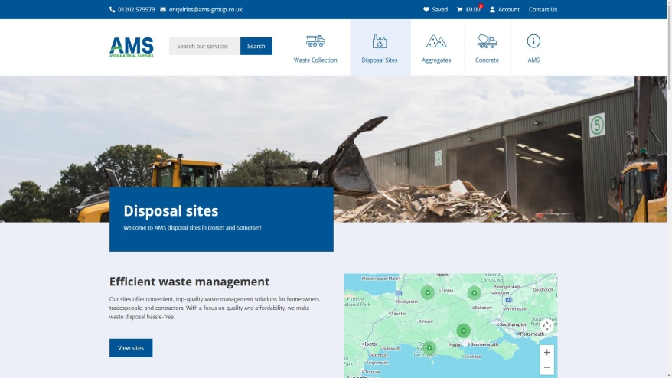The image size is (672, 378).
Task: Open the AMS menu label
Action: point(533,60)
